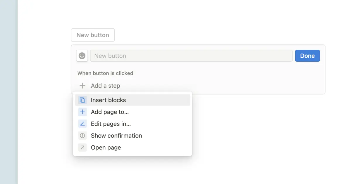
Task: Click the smiley face inside the rounded square
Action: [x=82, y=55]
